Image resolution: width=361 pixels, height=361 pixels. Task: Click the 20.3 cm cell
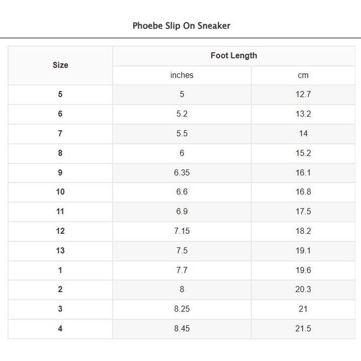(x=303, y=289)
